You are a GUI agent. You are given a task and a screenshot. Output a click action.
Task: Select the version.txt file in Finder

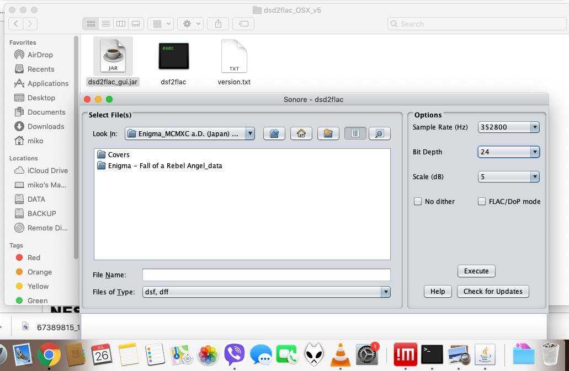[x=234, y=62]
